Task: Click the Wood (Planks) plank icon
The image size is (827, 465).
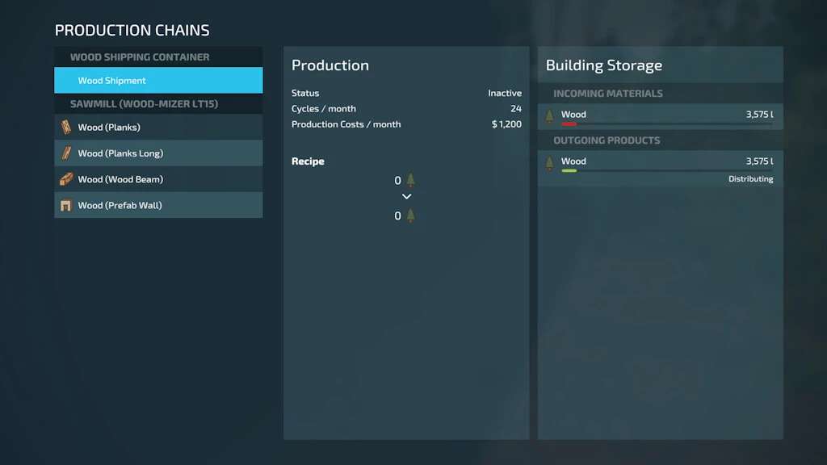Action: (66, 128)
